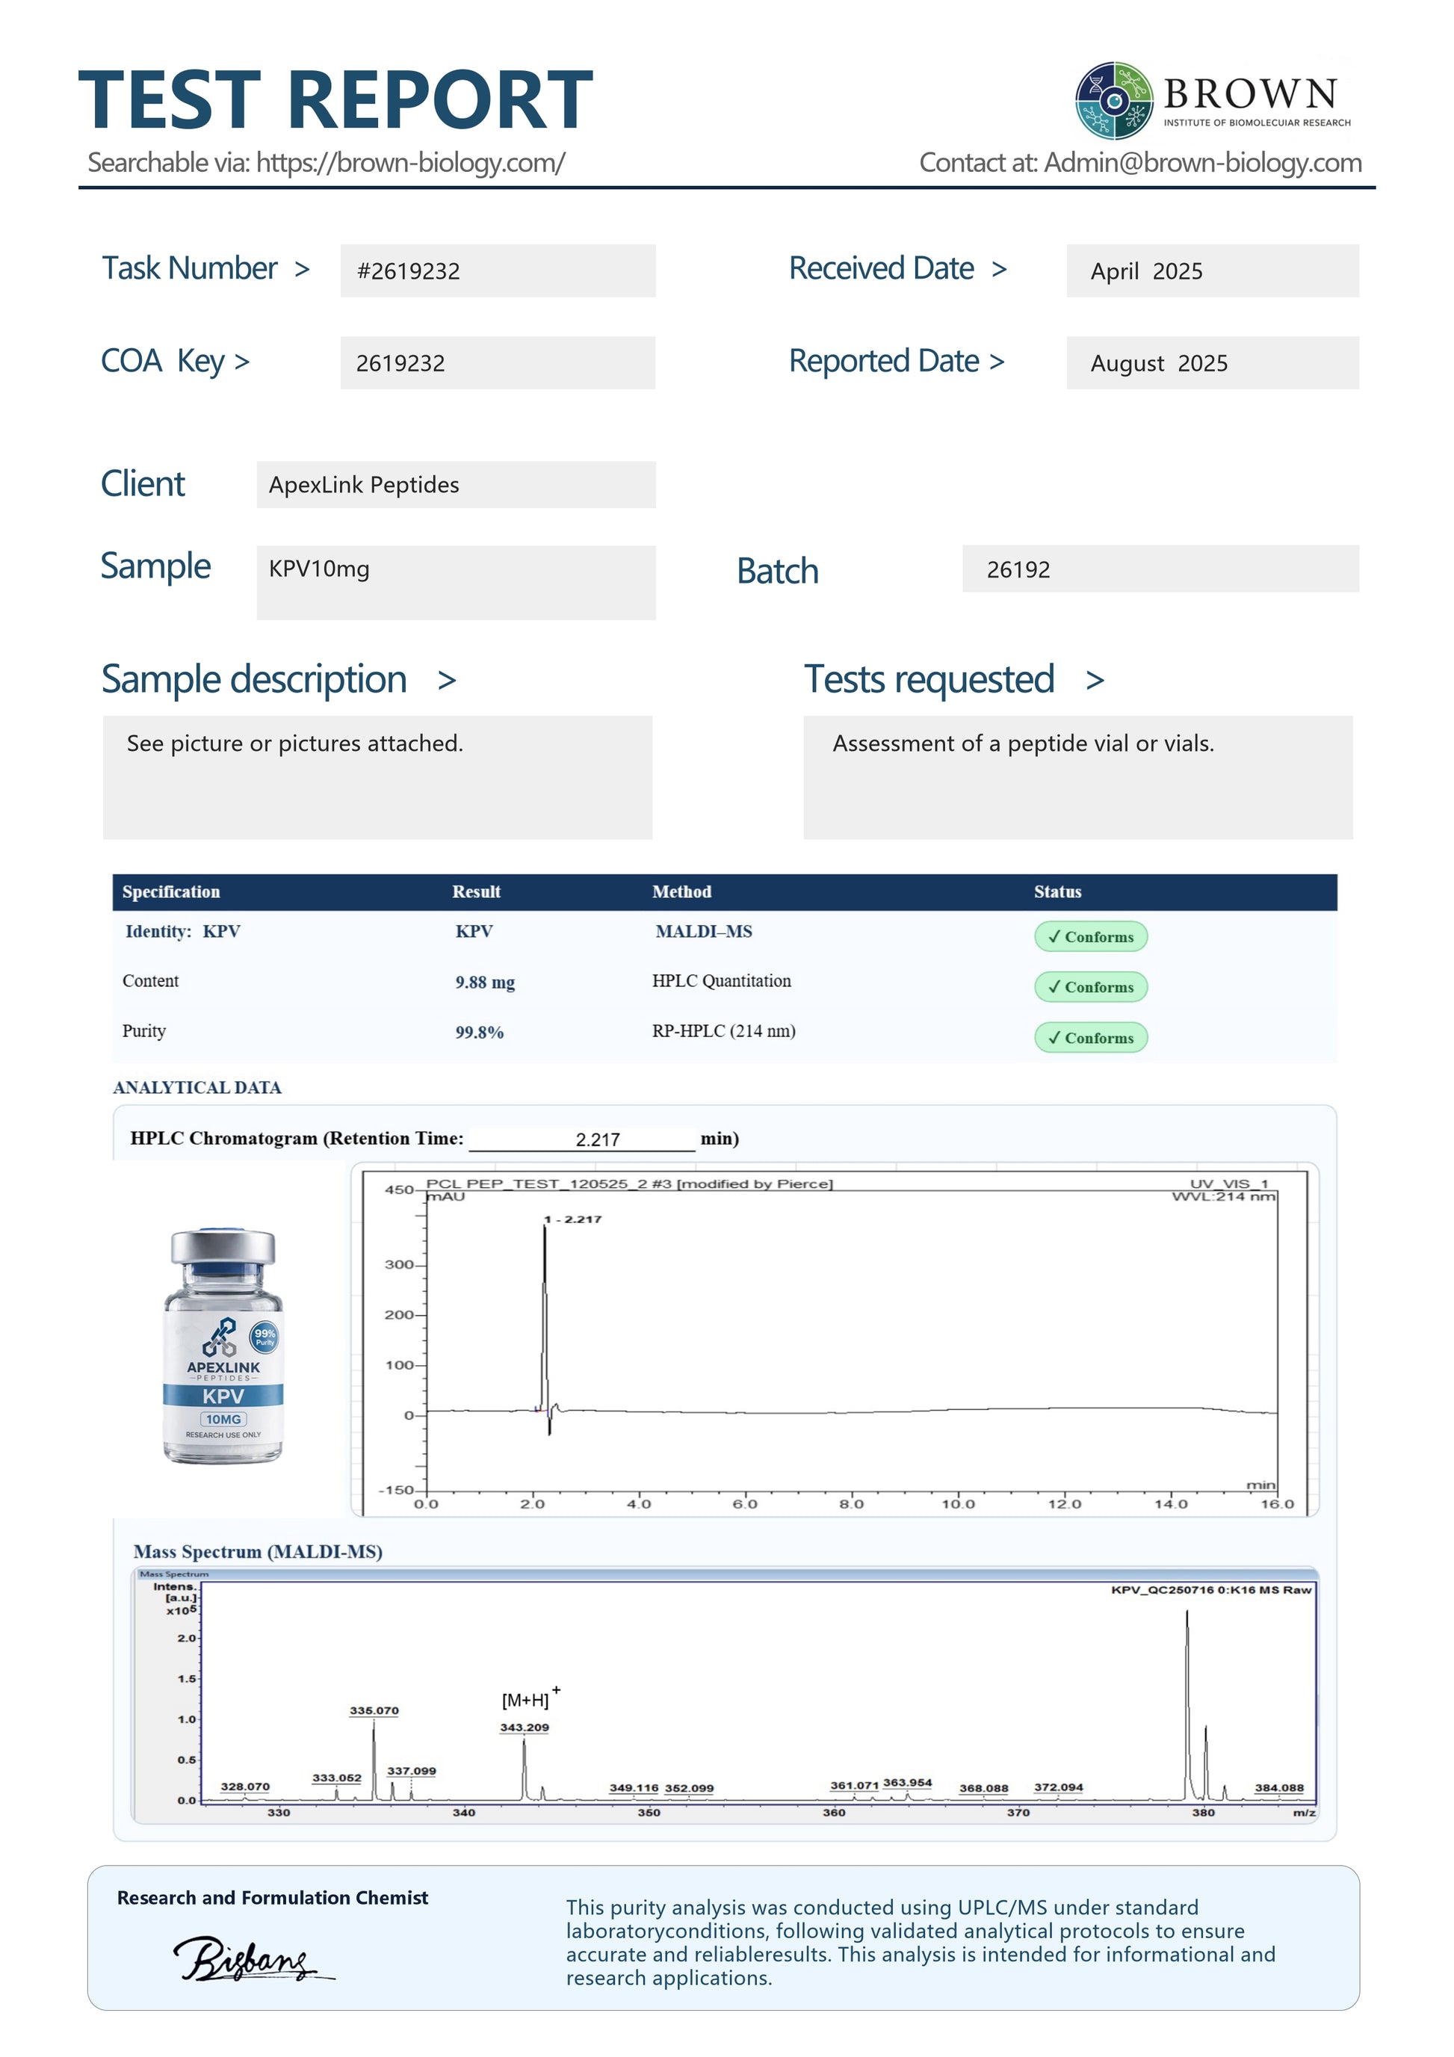Viewport: 1454px width, 2057px height.
Task: Select the COA Key field 2619232
Action: (x=497, y=363)
